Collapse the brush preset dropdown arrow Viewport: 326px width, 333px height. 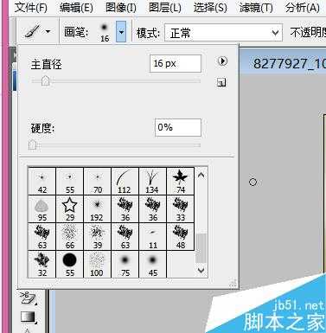121,31
